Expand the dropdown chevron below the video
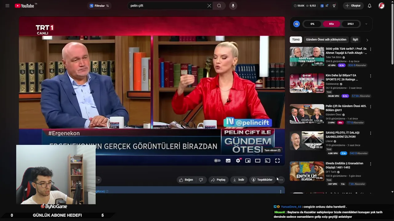Viewport: 394px width, 221px height. [x=98, y=180]
